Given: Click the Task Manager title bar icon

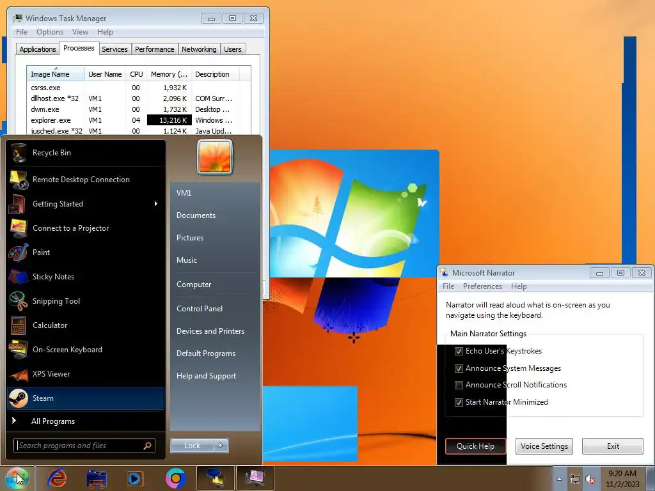Looking at the screenshot, I should [x=17, y=19].
